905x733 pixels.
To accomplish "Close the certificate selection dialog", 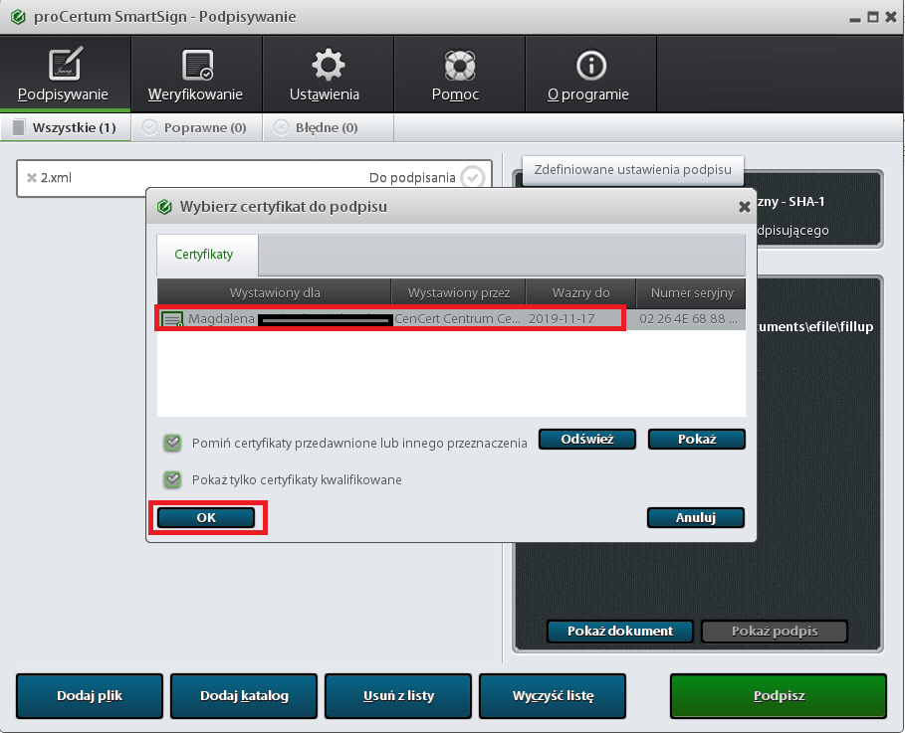I will pos(744,207).
